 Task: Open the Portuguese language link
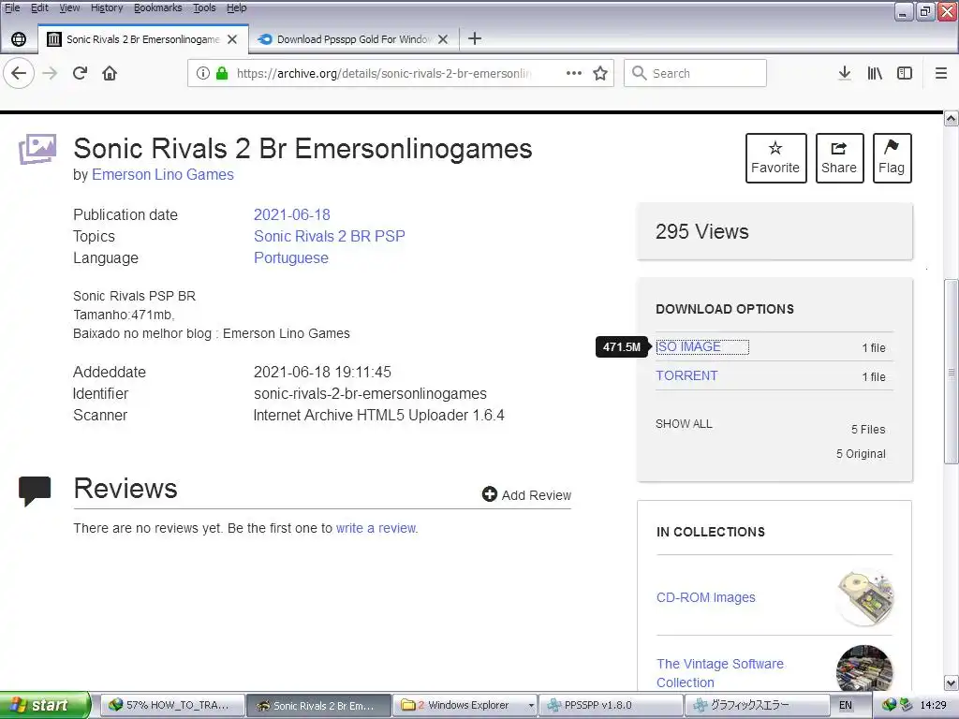pos(291,258)
